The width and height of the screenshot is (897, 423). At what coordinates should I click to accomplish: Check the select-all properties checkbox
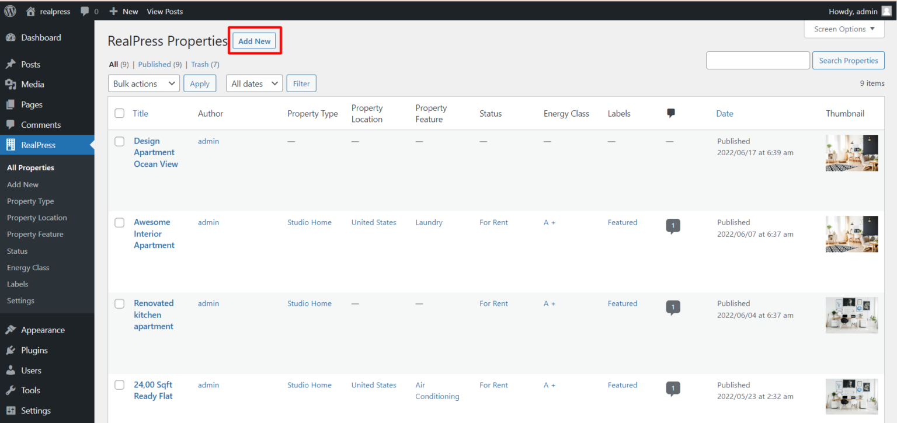coord(119,113)
